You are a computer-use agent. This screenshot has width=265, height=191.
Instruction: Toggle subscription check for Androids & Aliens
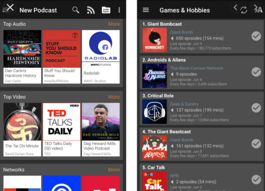256,72
